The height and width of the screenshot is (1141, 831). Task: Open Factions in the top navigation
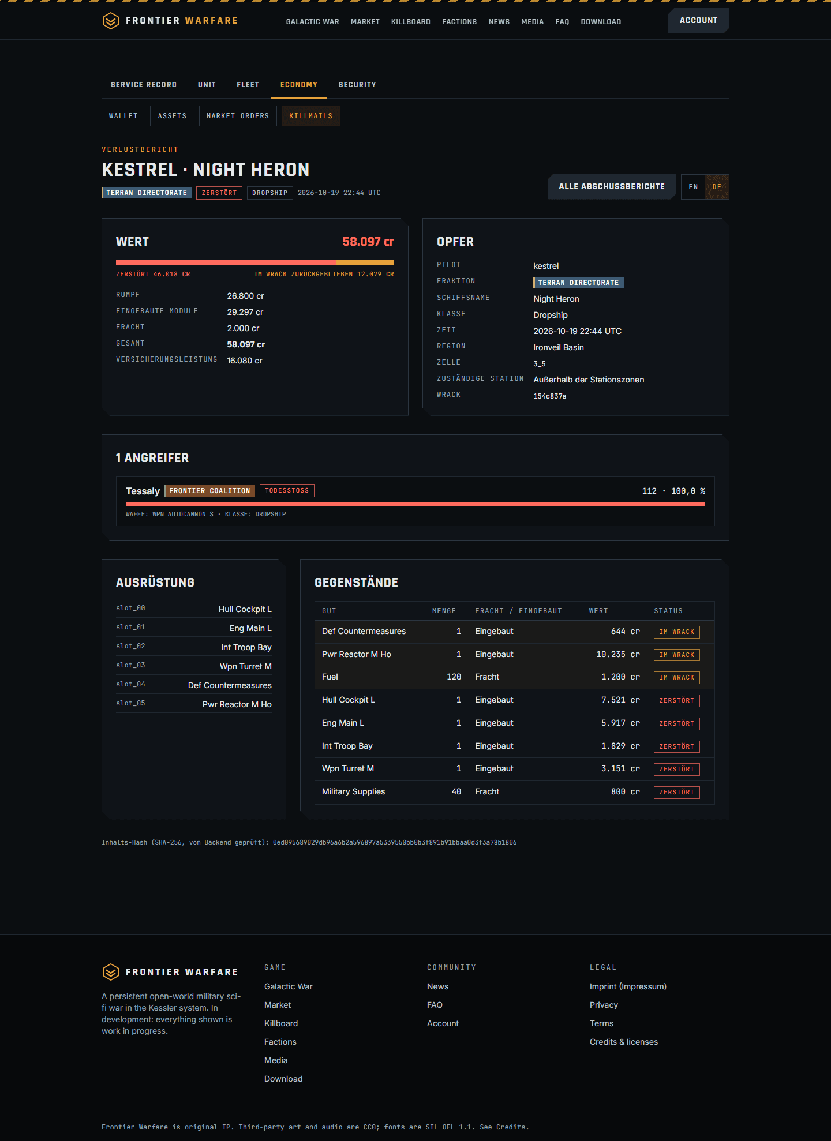point(459,22)
